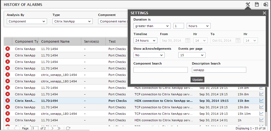This screenshot has width=271, height=131.
Task: Click critical icon for 15h 10m row
Action: pos(8,113)
